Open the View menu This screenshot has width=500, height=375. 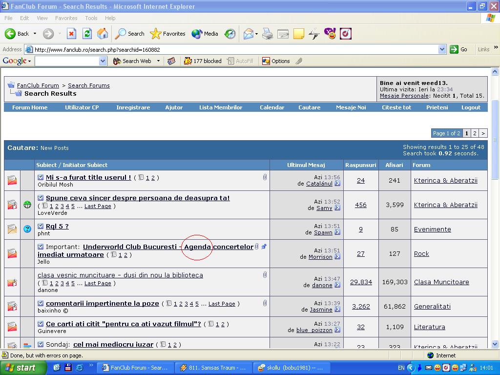pyautogui.click(x=42, y=18)
